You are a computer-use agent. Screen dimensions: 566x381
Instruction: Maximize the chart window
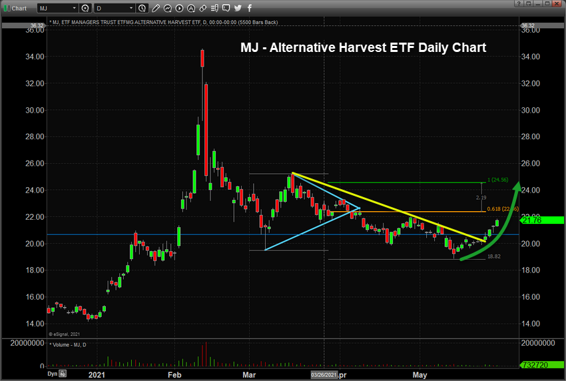tap(547, 3)
